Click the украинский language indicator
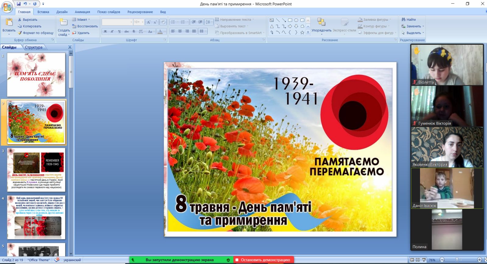 (x=72, y=260)
